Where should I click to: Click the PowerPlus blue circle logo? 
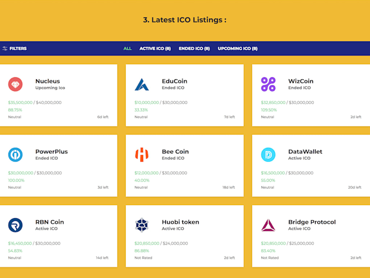(15, 155)
